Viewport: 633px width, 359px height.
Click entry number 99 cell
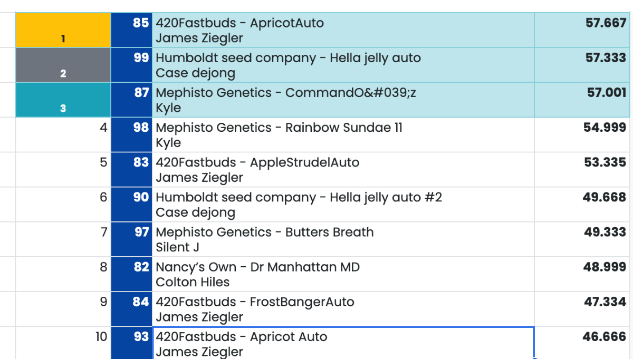click(132, 65)
